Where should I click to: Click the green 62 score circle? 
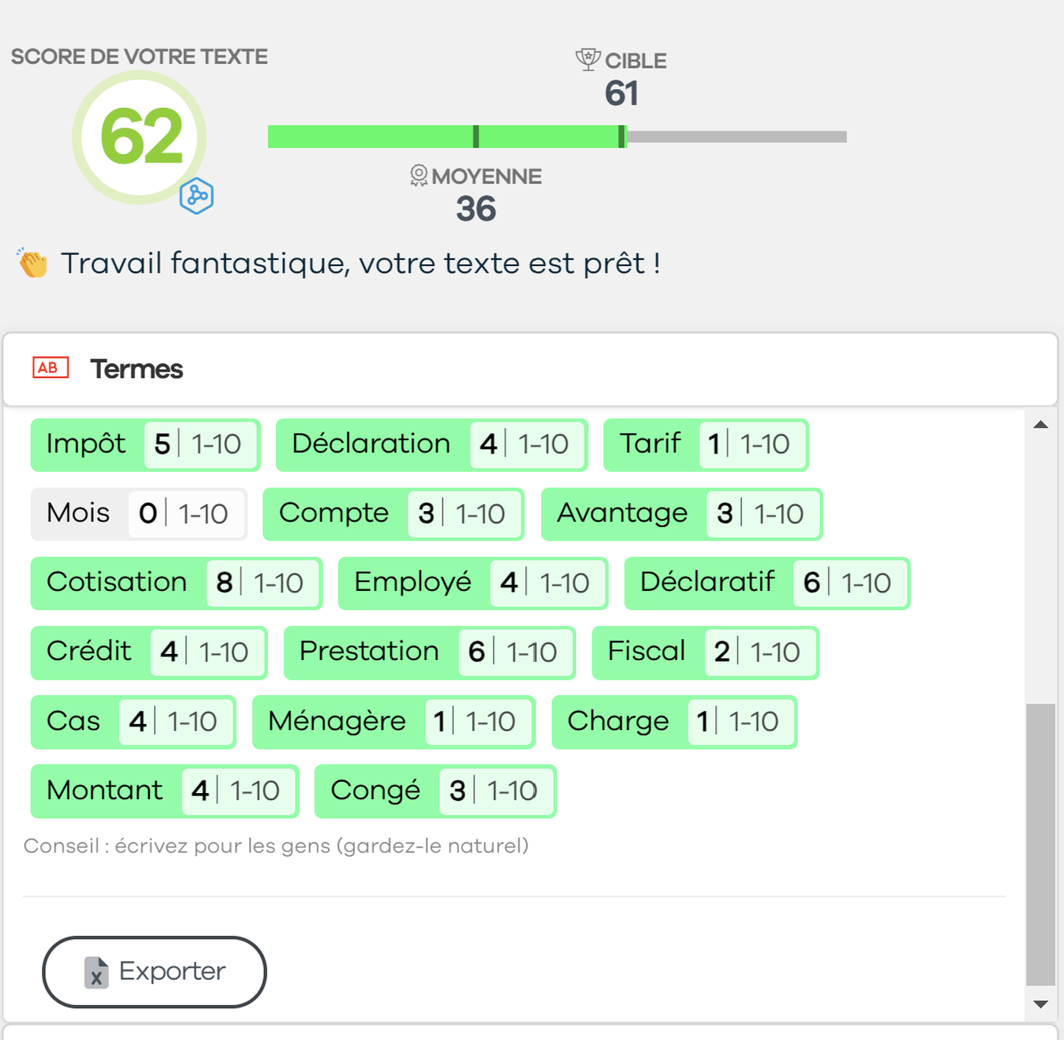pyautogui.click(x=140, y=138)
